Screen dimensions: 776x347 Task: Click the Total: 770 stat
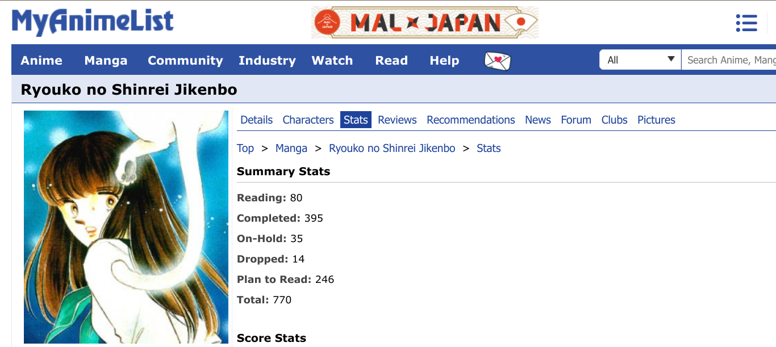click(x=264, y=300)
